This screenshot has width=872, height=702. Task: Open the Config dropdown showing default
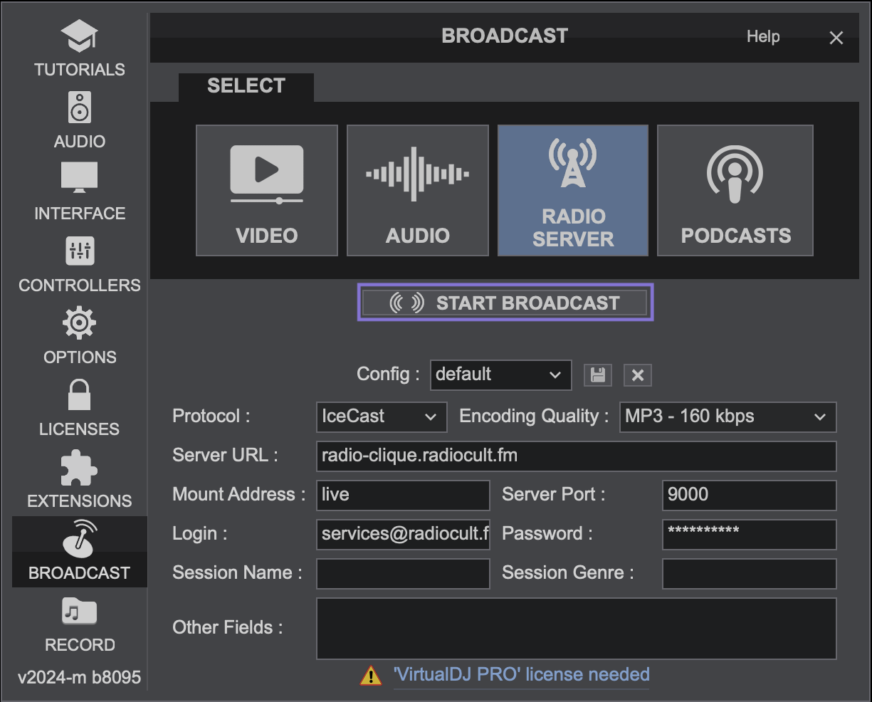[x=500, y=374]
